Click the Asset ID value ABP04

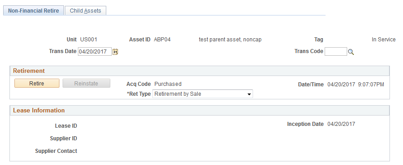coord(162,40)
